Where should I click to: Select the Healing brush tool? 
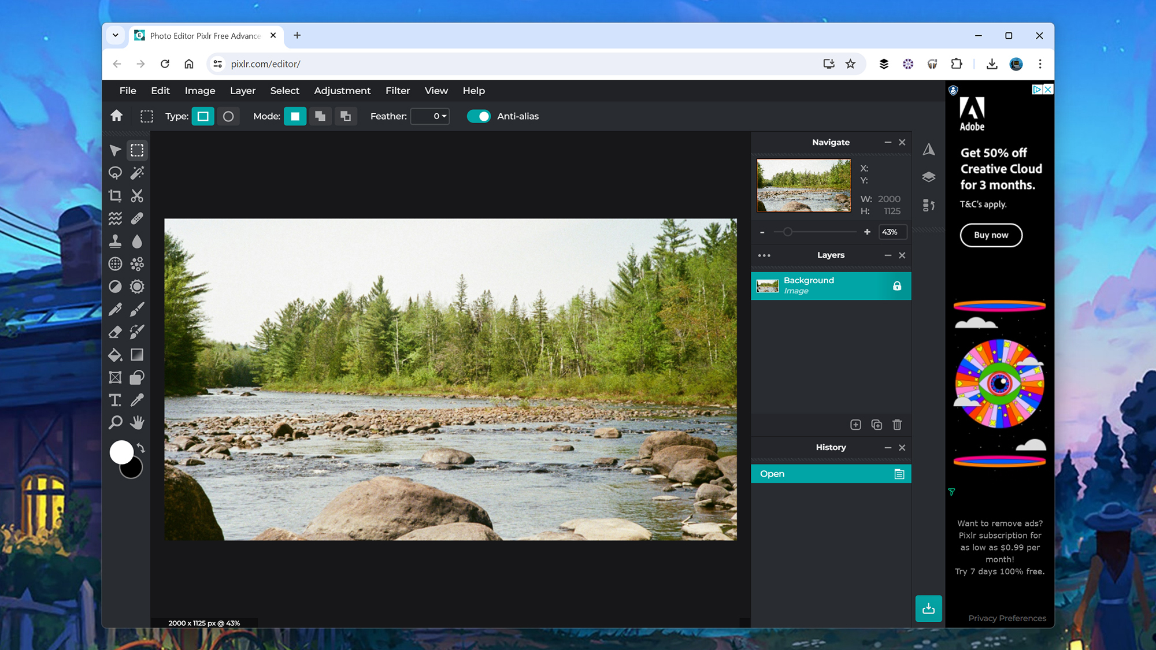click(x=136, y=218)
